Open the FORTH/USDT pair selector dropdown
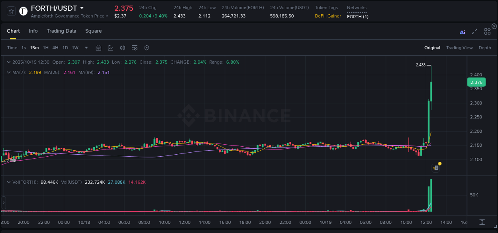Viewport: 498px width, 233px height. [x=82, y=8]
